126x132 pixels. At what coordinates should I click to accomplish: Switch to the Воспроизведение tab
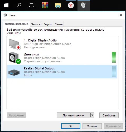point(16,24)
